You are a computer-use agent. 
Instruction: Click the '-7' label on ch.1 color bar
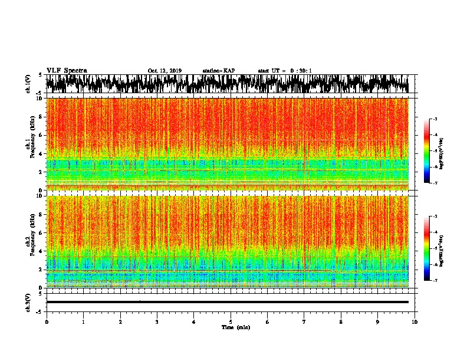(435, 183)
